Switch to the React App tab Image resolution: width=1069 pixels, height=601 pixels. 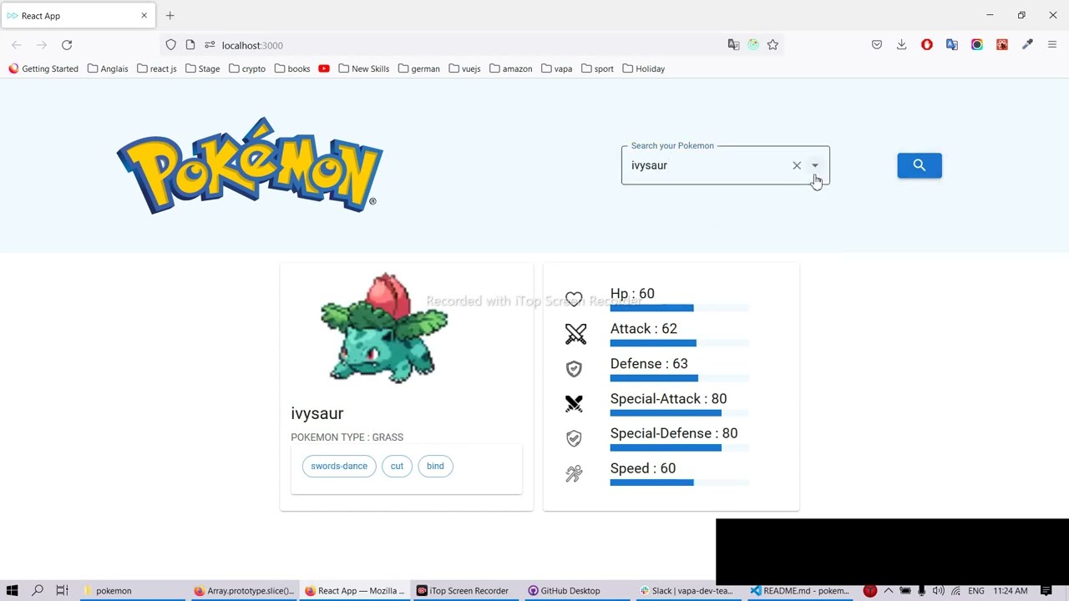78,16
